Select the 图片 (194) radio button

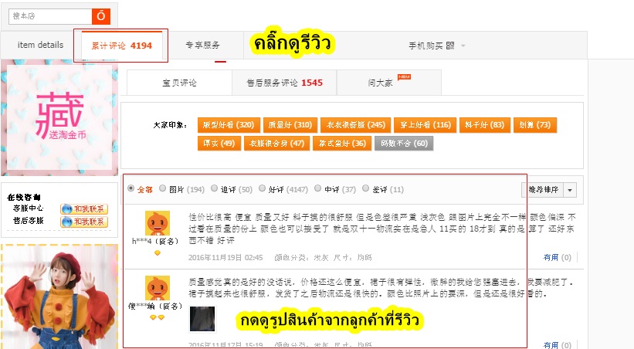[162, 188]
